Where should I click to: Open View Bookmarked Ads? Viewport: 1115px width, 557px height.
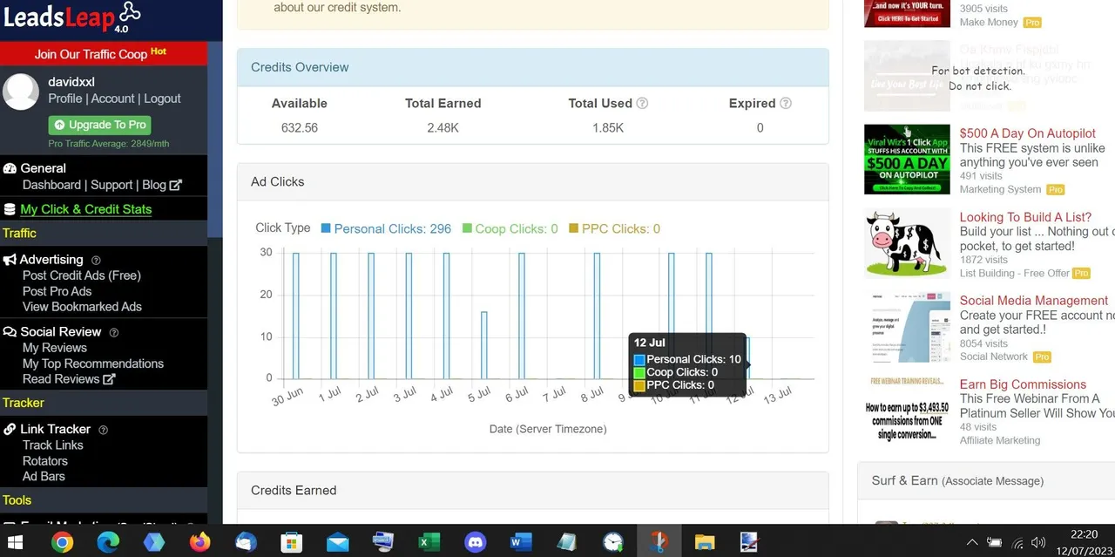coord(82,307)
